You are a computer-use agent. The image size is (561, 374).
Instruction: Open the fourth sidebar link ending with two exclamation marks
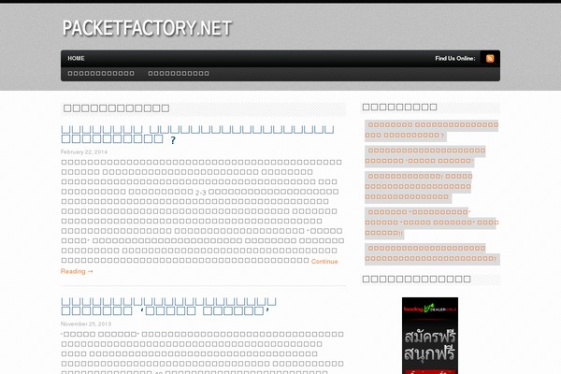point(431,223)
